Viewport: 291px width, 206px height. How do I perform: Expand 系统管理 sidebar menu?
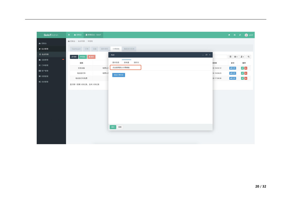tap(45, 82)
